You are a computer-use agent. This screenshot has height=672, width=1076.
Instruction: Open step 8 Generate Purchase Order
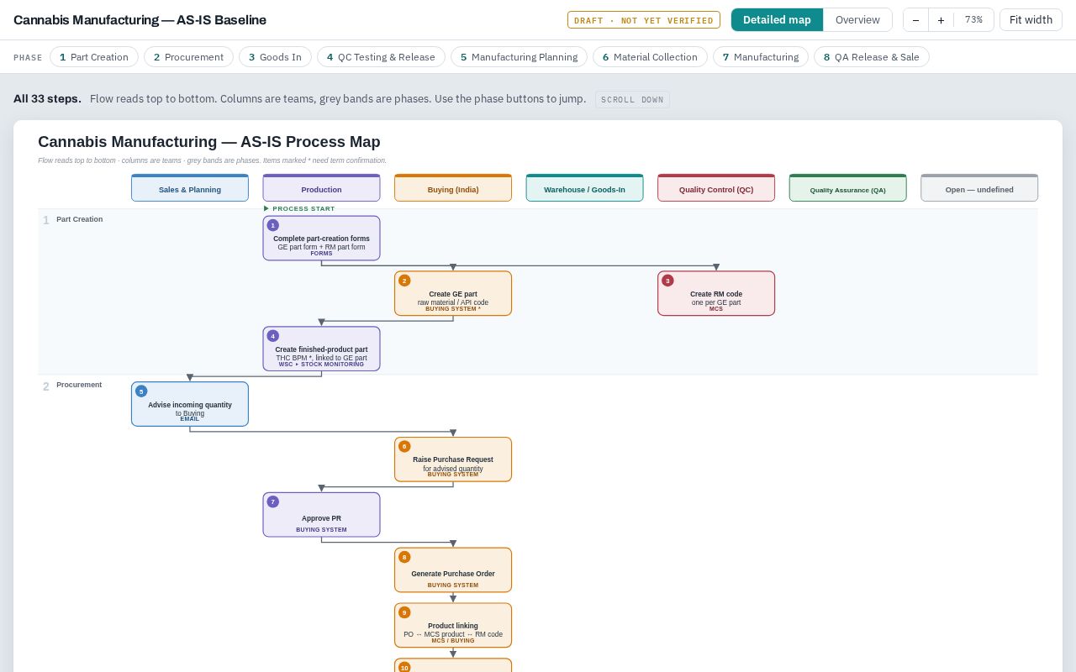click(453, 570)
